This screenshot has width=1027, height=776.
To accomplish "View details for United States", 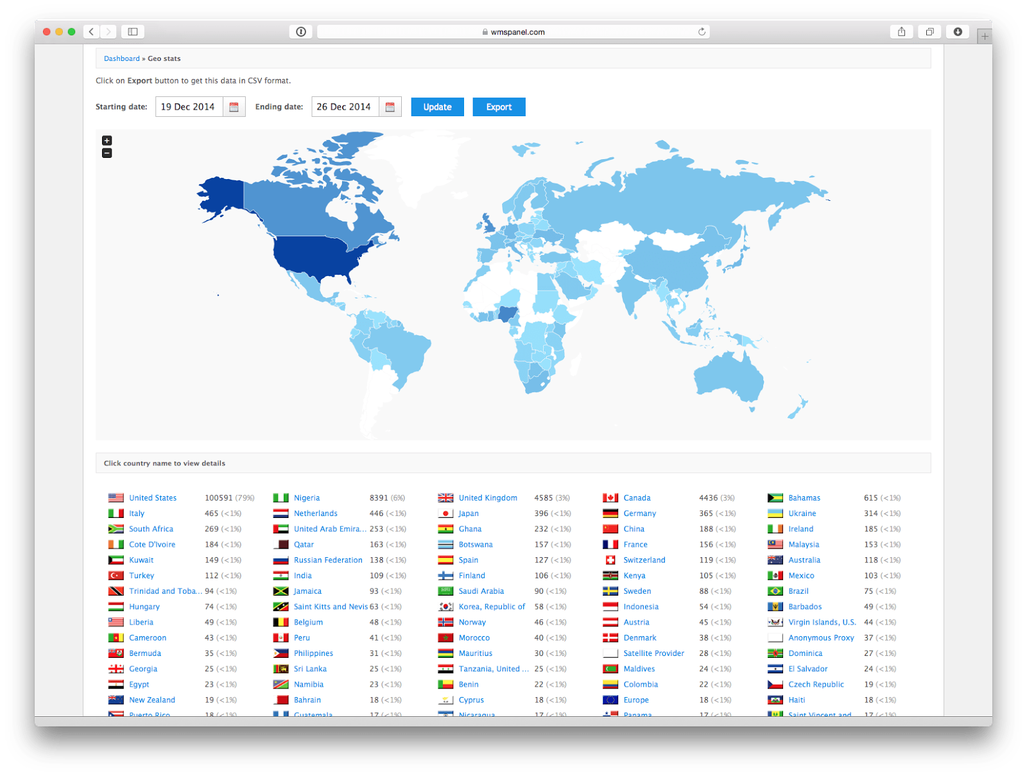I will (x=153, y=498).
